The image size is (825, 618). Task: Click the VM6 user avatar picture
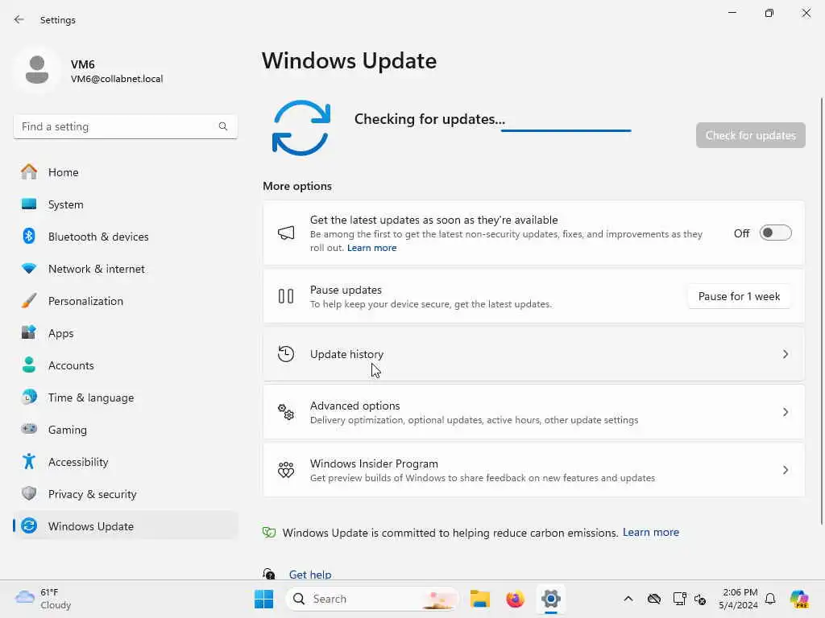(x=37, y=70)
